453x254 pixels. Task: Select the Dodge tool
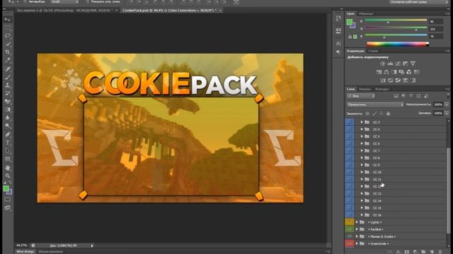point(8,126)
